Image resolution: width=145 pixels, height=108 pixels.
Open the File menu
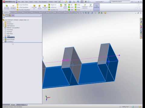[19, 2]
